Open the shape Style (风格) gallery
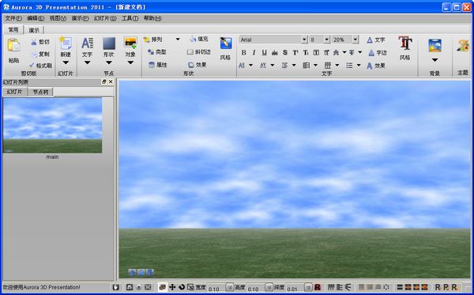This screenshot has width=474, height=295. (225, 43)
